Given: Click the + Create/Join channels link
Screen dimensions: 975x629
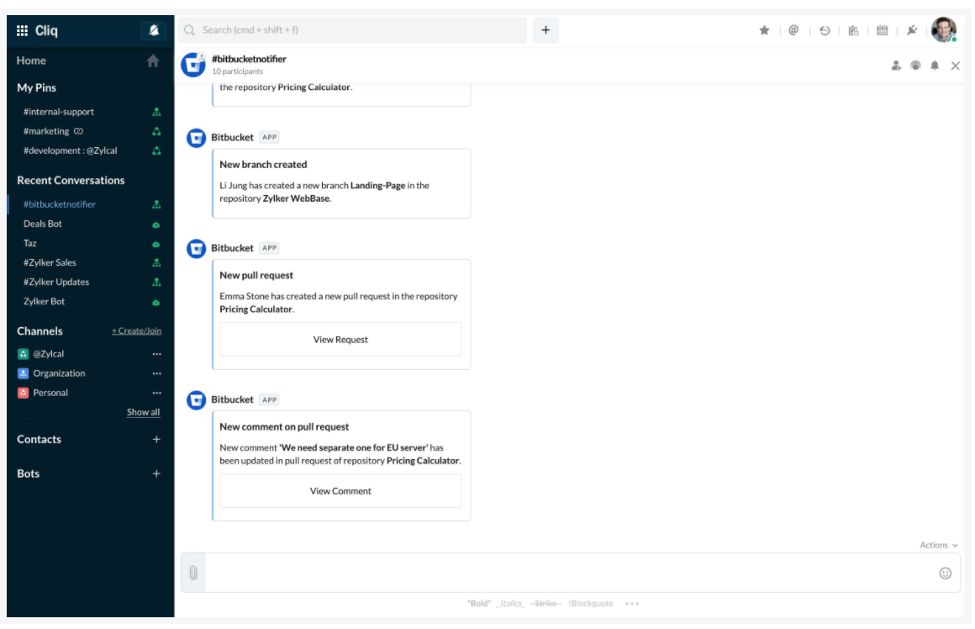Looking at the screenshot, I should point(136,331).
